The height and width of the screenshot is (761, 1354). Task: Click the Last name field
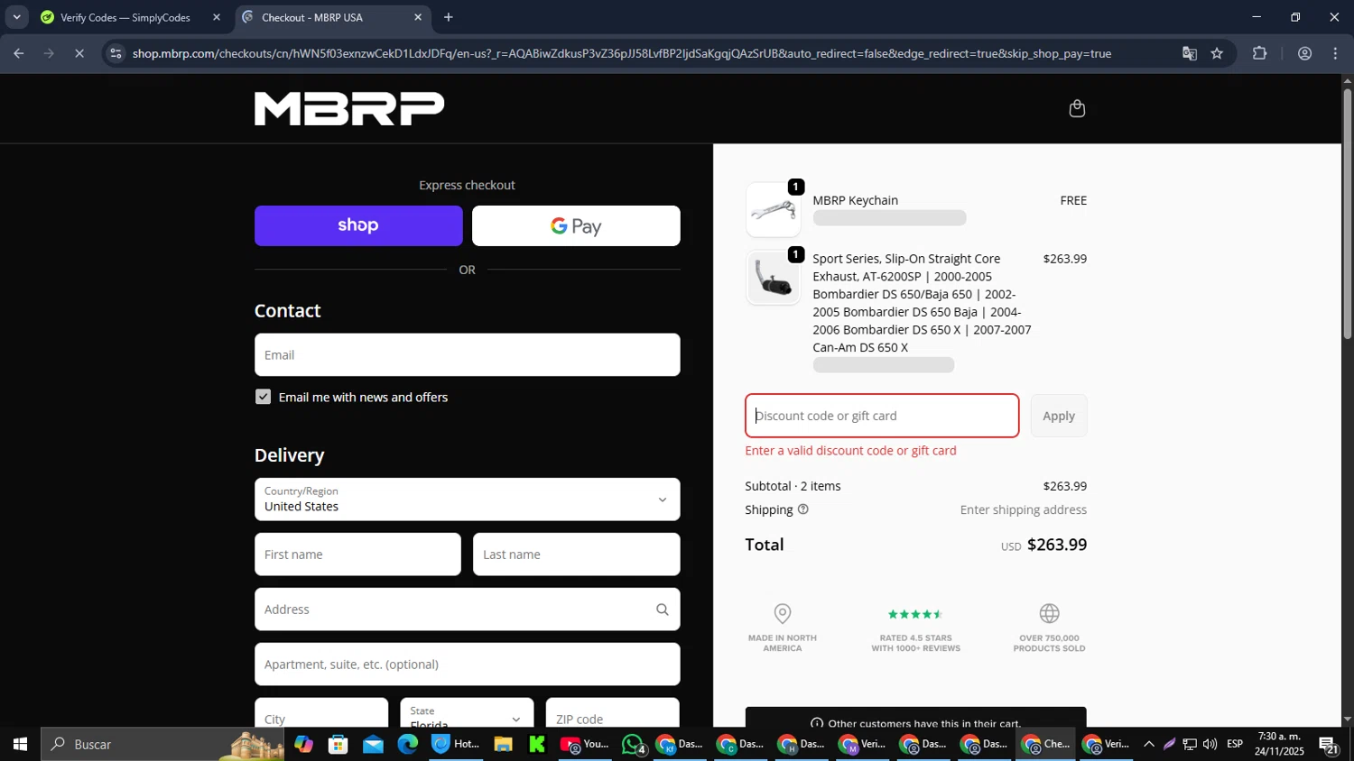click(x=576, y=555)
